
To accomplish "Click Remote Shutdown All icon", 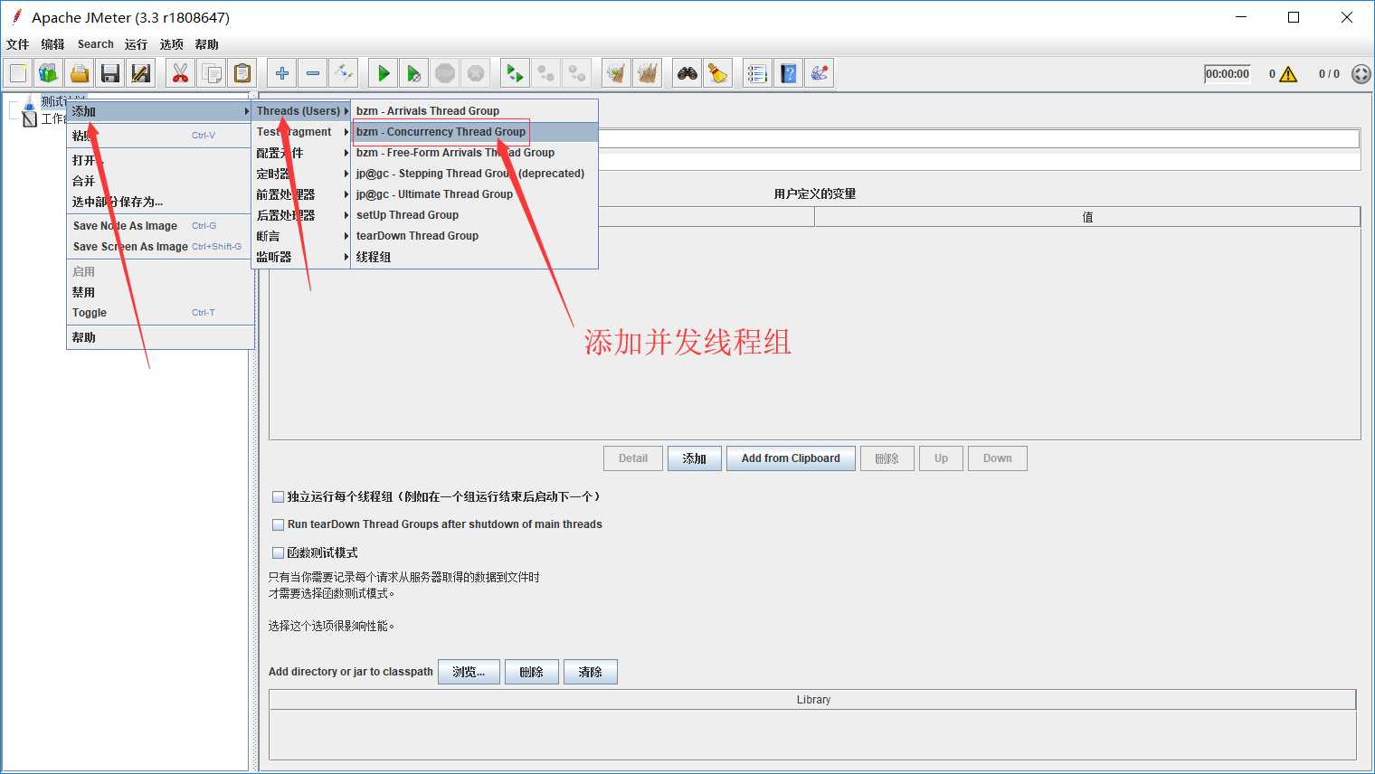I will (x=577, y=73).
